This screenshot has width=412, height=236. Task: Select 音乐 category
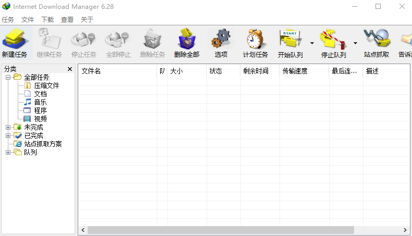coord(41,103)
